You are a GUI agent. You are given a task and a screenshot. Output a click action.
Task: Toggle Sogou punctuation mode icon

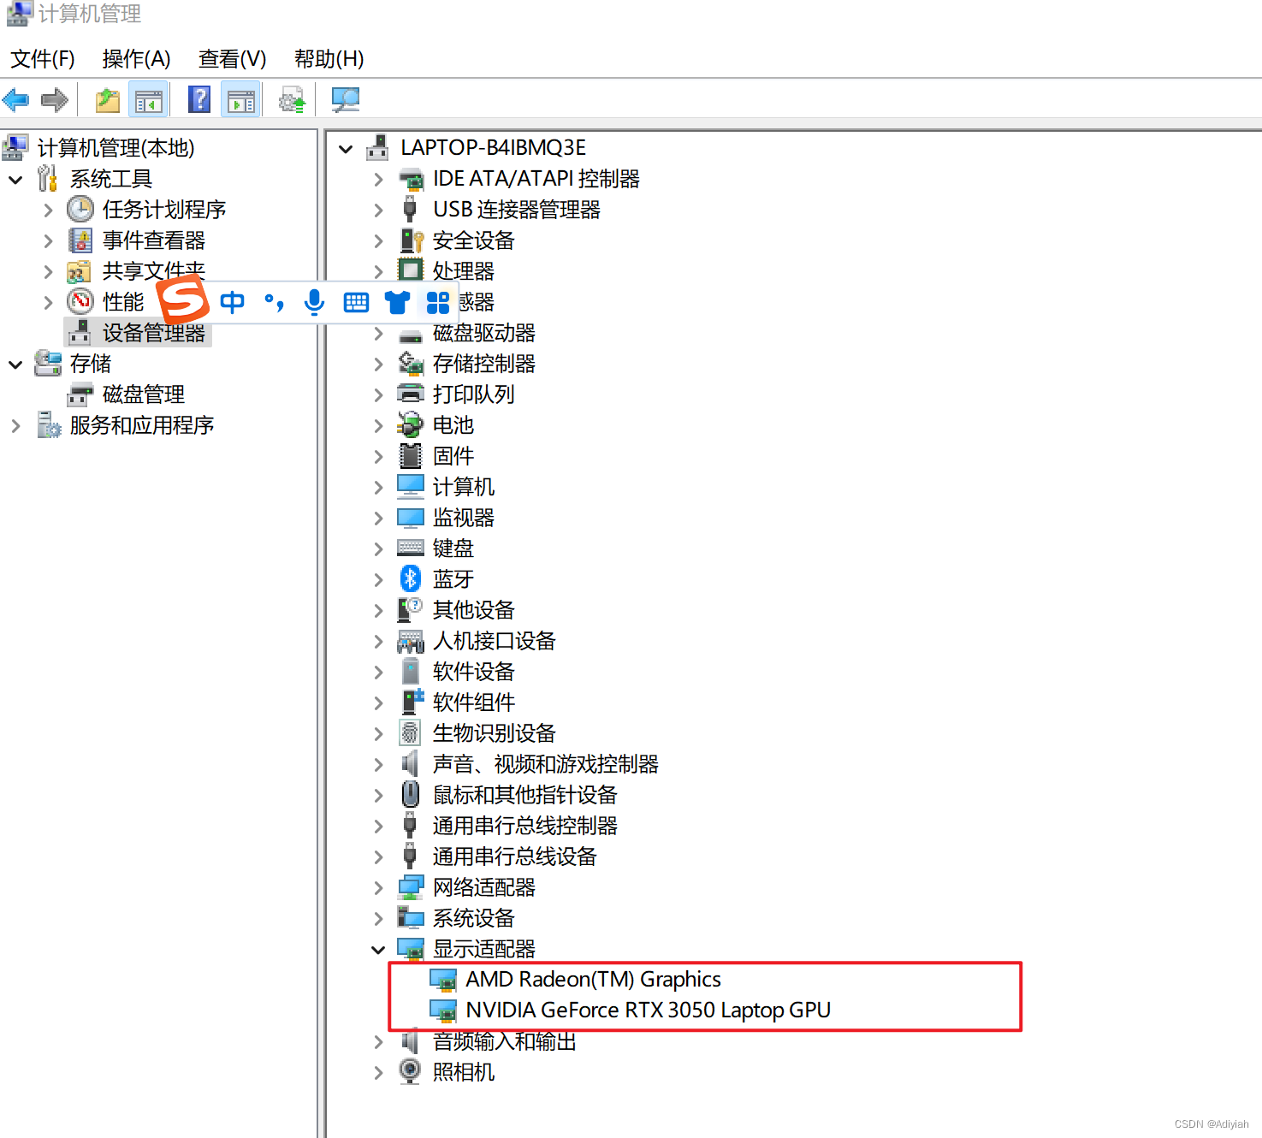(274, 302)
